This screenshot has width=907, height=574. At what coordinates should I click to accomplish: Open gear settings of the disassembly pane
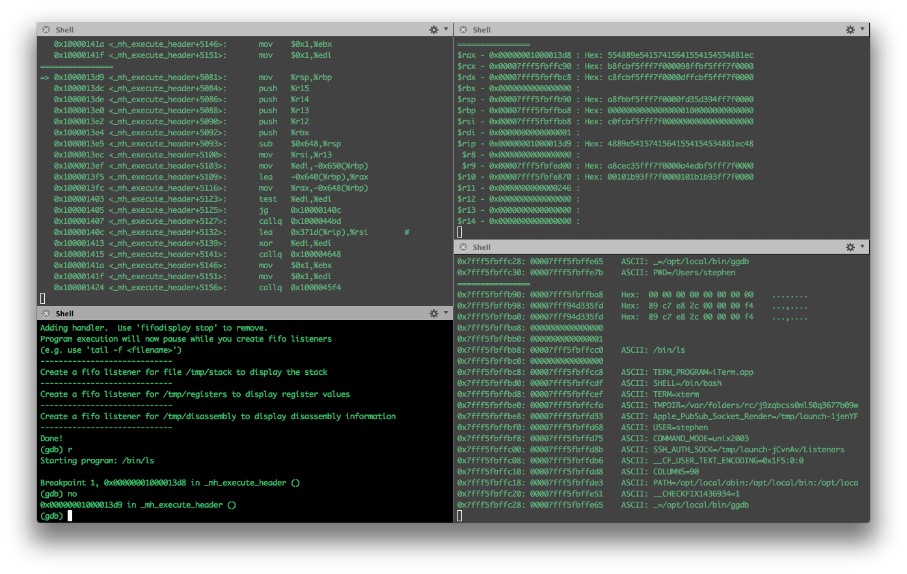click(x=434, y=30)
